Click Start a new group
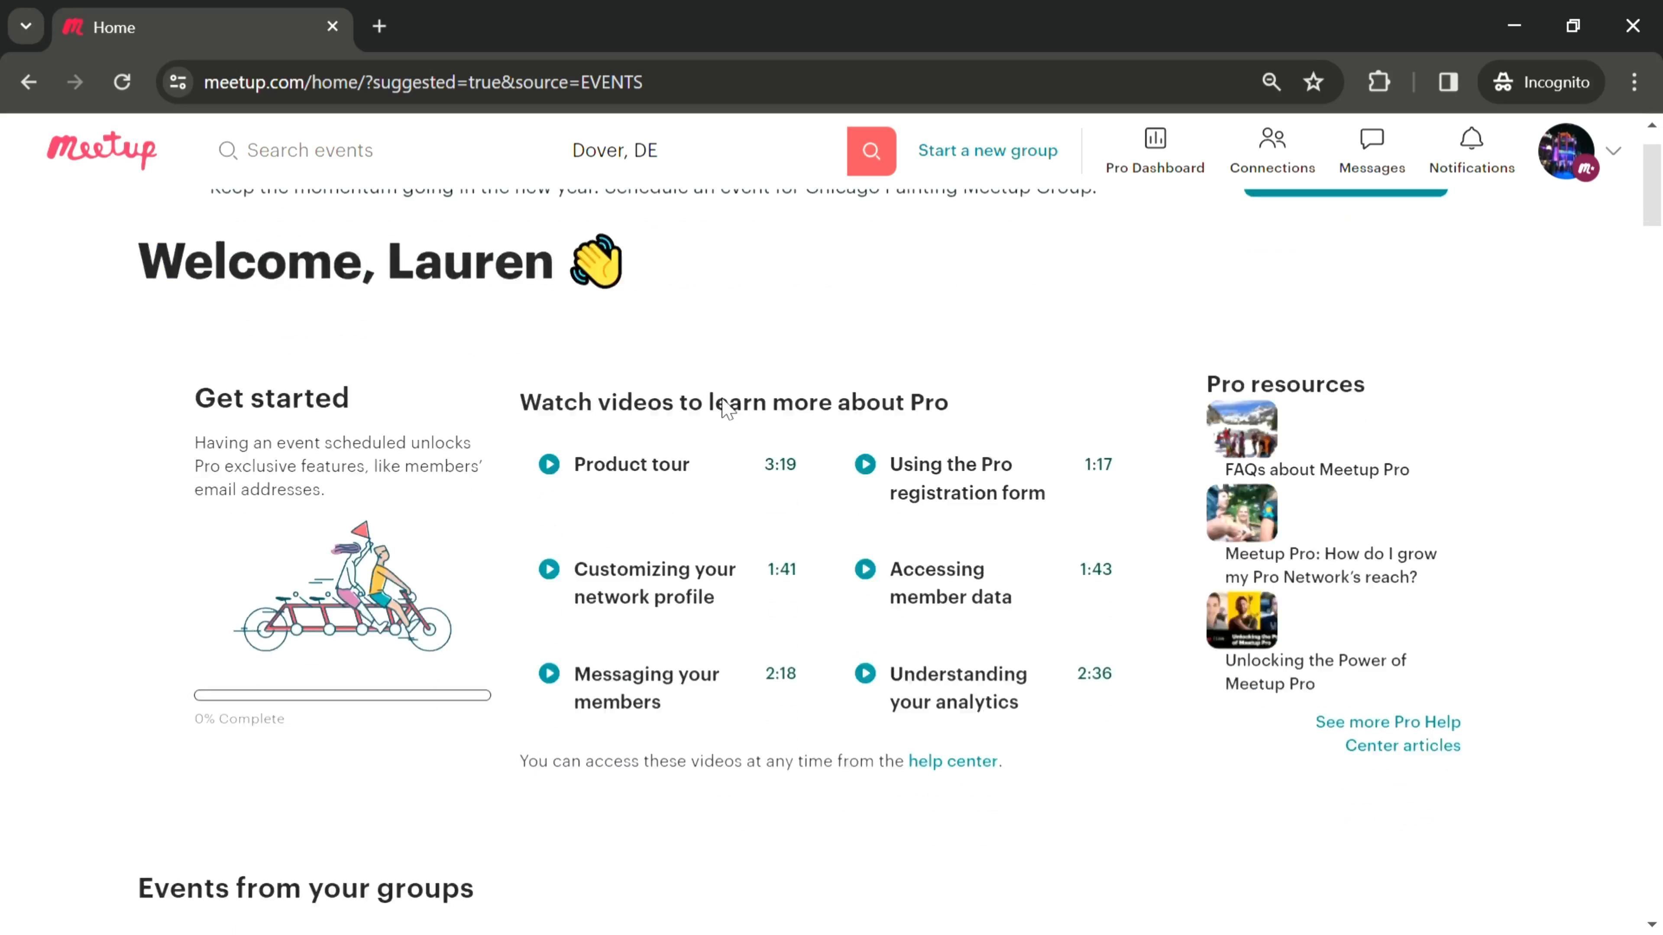 pos(987,150)
